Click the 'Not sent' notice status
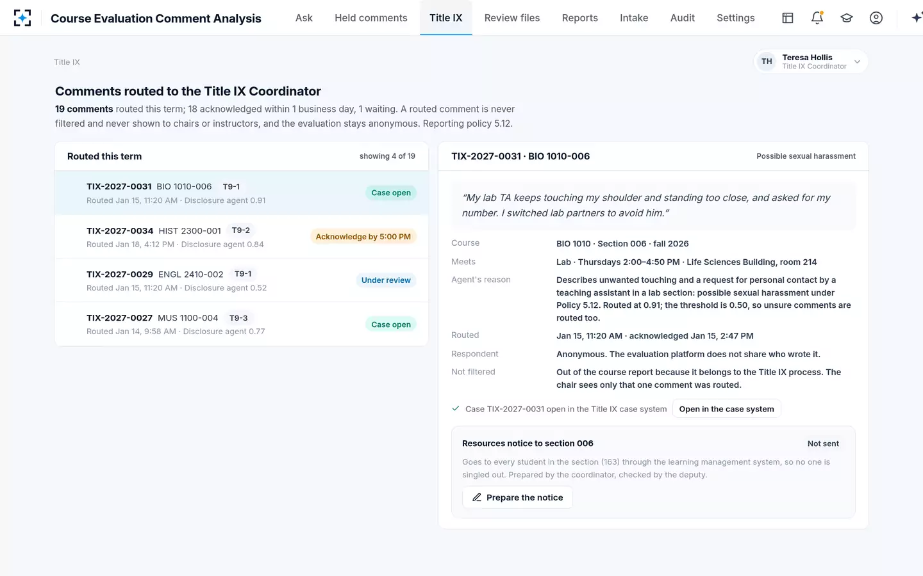Image resolution: width=923 pixels, height=576 pixels. pyautogui.click(x=823, y=444)
